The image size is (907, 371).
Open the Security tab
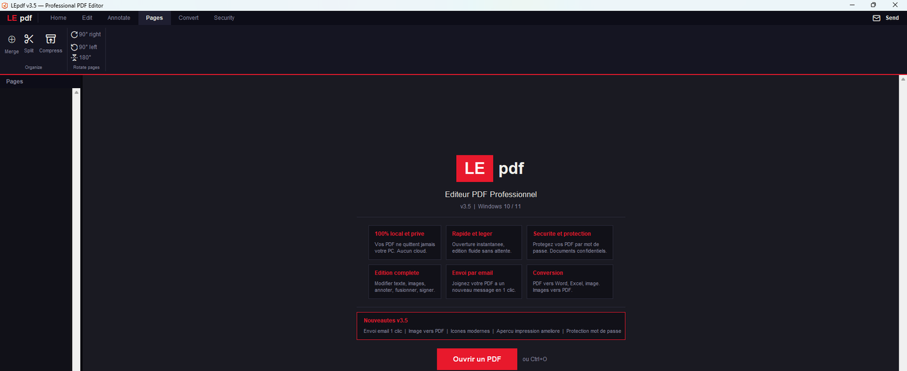pos(224,18)
